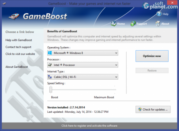Expand the Operating System dropdown arrow

tap(116, 53)
